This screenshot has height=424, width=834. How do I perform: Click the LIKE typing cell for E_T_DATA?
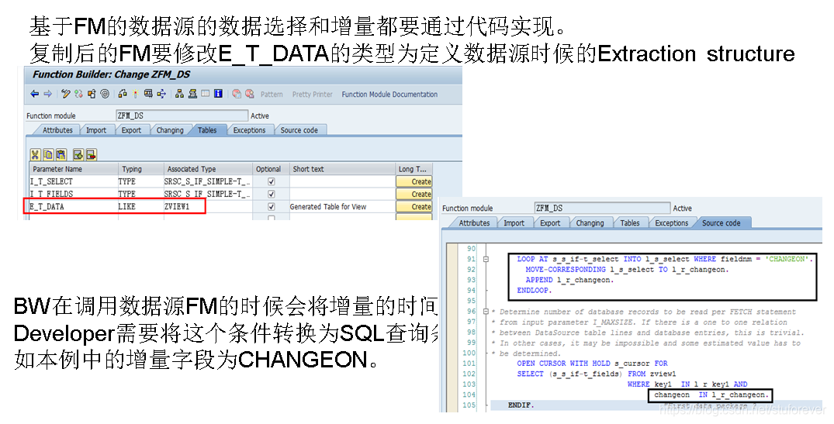coord(140,207)
